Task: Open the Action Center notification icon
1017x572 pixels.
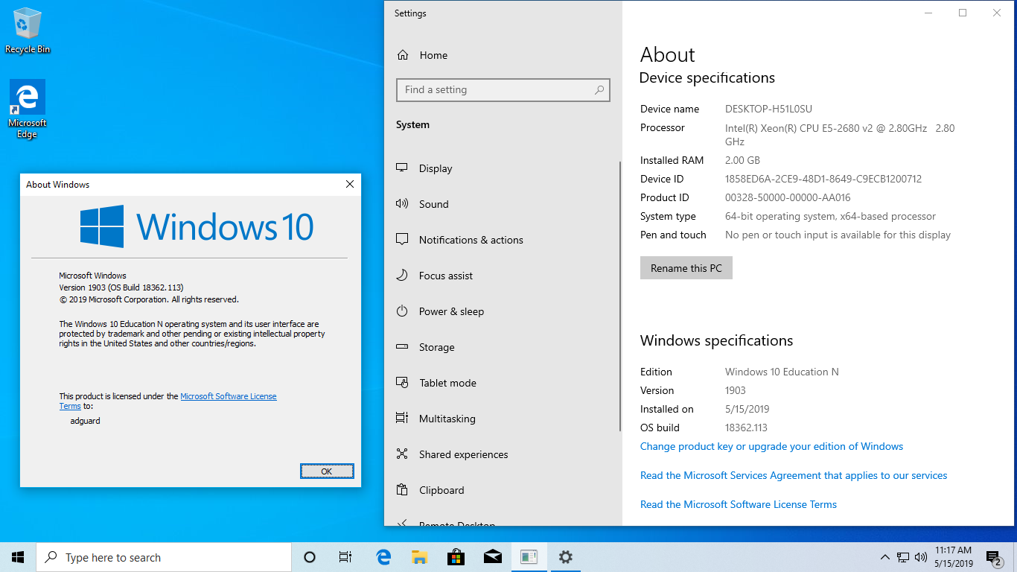Action: [993, 557]
